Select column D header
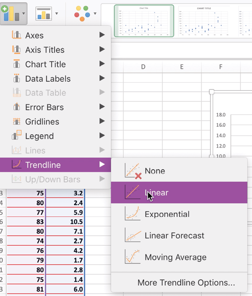Screen dimensions: 252x296 click(143, 67)
